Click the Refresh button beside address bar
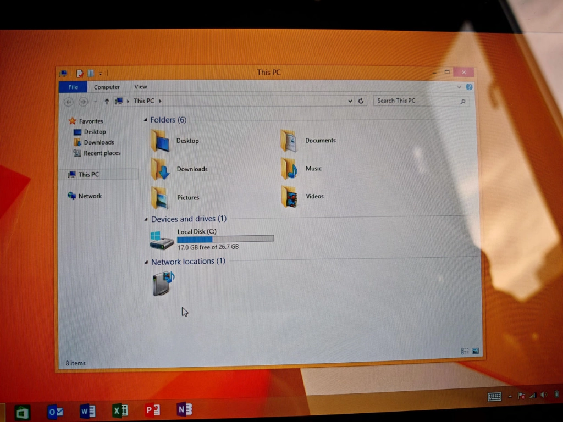Image resolution: width=563 pixels, height=422 pixels. click(x=361, y=101)
